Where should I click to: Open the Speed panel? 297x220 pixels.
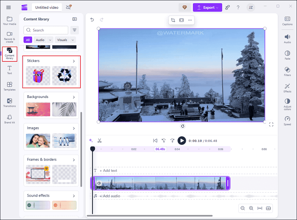pos(287,121)
